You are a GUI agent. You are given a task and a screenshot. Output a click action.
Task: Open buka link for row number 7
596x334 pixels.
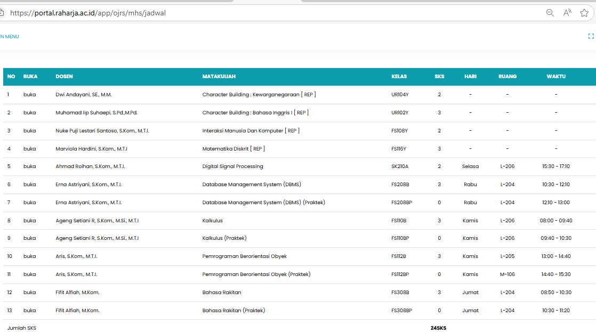(30, 203)
